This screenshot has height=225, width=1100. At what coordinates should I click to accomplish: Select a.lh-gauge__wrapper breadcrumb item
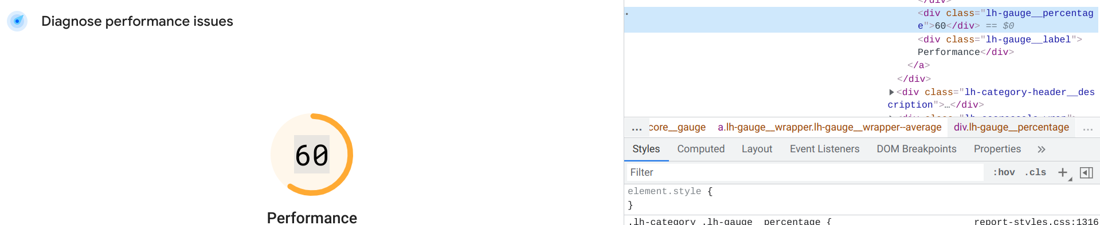(829, 127)
